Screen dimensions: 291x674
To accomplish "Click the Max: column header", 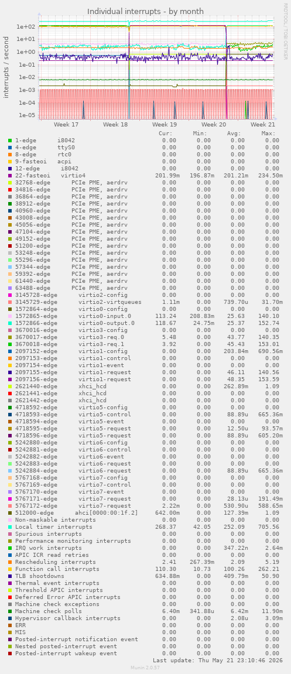I will coord(268,134).
